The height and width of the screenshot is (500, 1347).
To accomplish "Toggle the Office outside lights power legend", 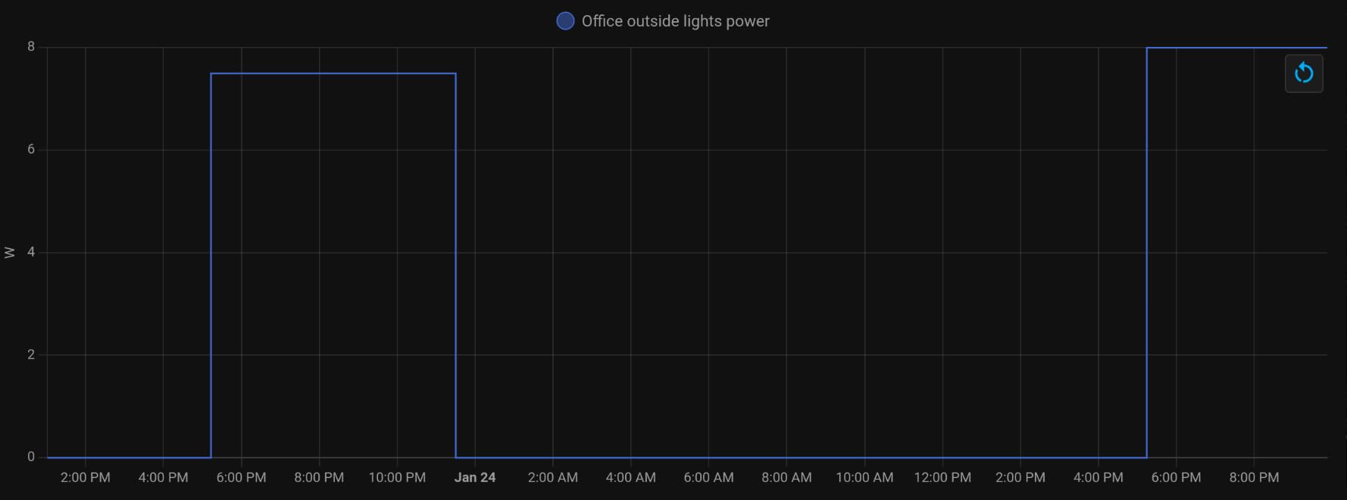I will pyautogui.click(x=663, y=21).
